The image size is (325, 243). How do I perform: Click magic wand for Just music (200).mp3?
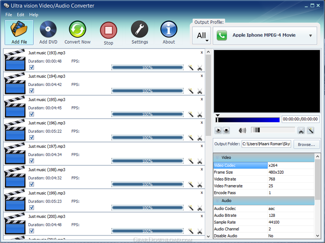click(191, 231)
